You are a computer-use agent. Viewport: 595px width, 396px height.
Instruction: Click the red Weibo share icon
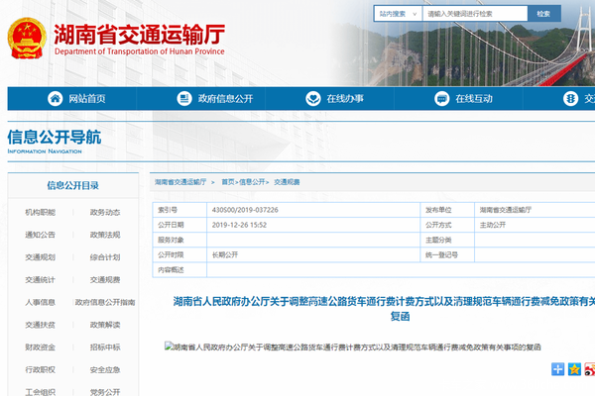[x=589, y=369]
